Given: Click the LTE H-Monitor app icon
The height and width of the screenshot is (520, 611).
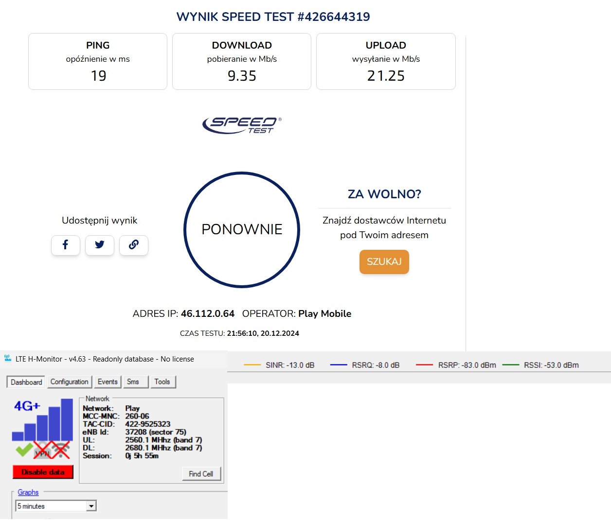Looking at the screenshot, I should coord(8,359).
